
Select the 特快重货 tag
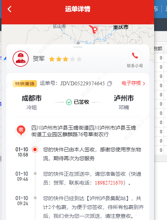click(25, 84)
